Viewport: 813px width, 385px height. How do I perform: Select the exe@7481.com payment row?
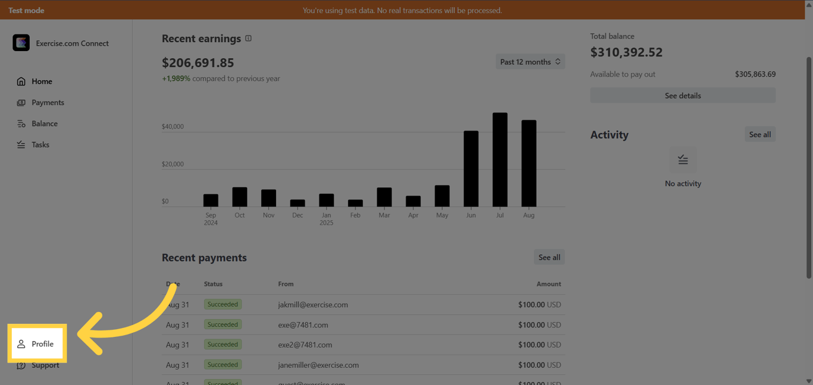[363, 325]
